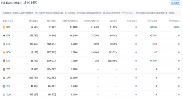The width and height of the screenshot is (183, 98).
Task: Click LTC 7-day change +47607
Action: point(153,61)
